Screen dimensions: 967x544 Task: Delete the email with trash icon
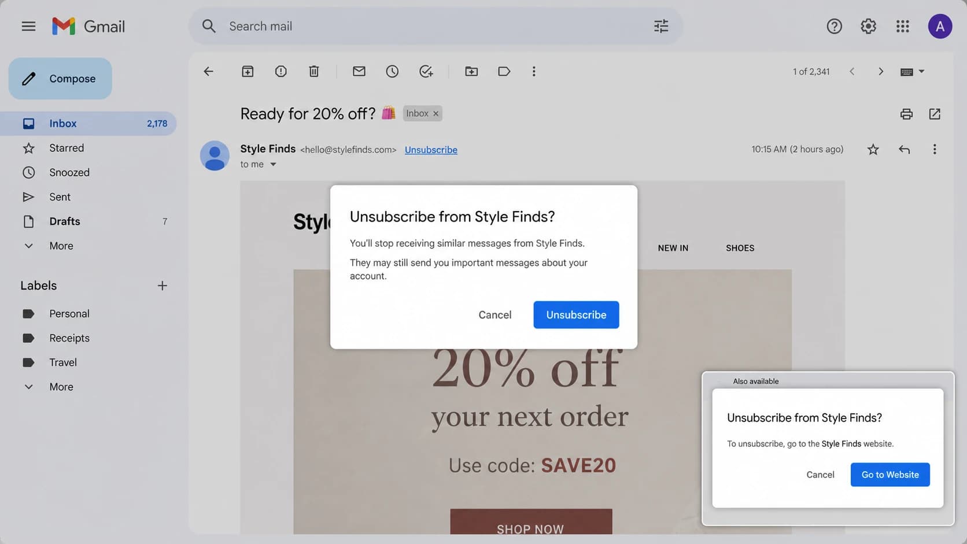[x=313, y=71]
